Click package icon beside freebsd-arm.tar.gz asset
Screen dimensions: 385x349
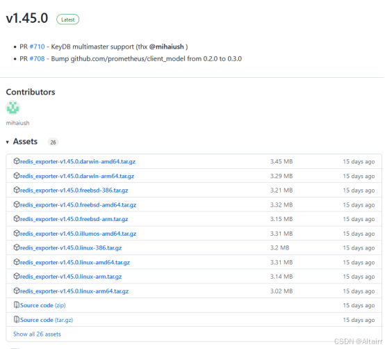pyautogui.click(x=17, y=218)
